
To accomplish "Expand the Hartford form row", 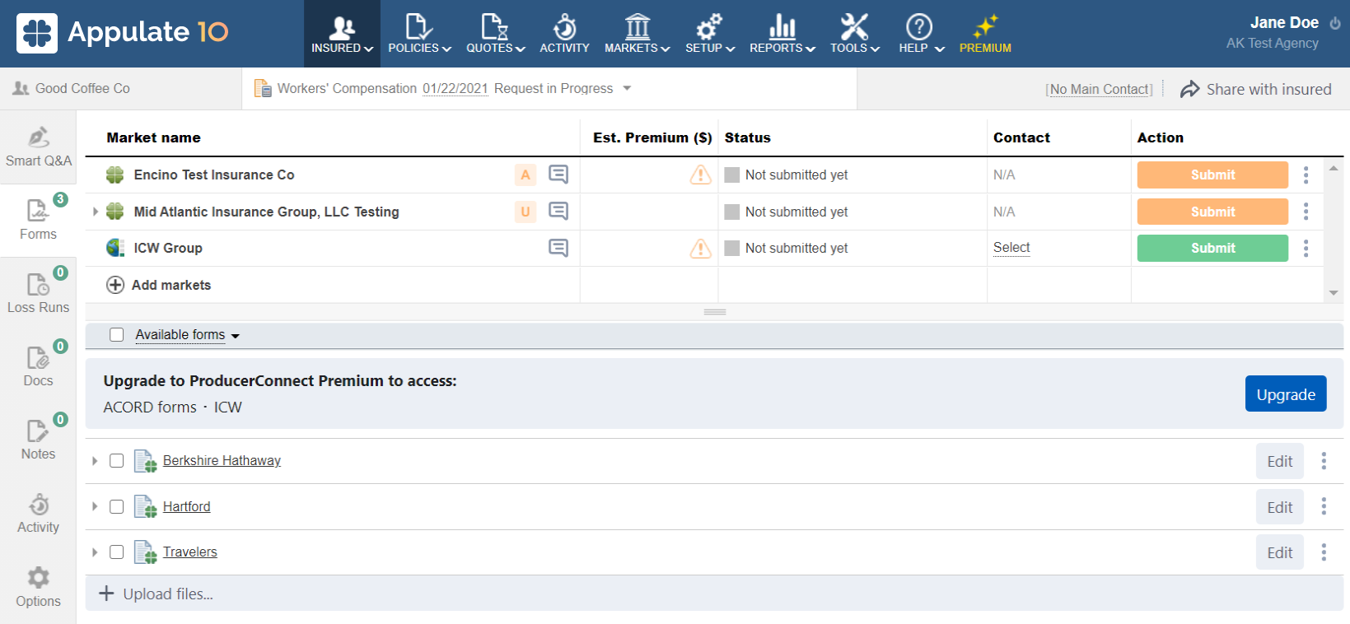I will pyautogui.click(x=95, y=506).
